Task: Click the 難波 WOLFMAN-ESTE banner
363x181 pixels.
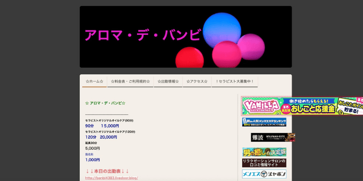Action: tap(273, 137)
